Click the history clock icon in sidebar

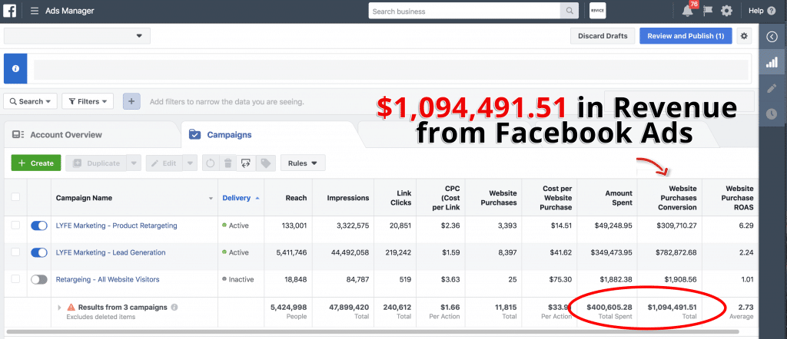click(x=772, y=114)
